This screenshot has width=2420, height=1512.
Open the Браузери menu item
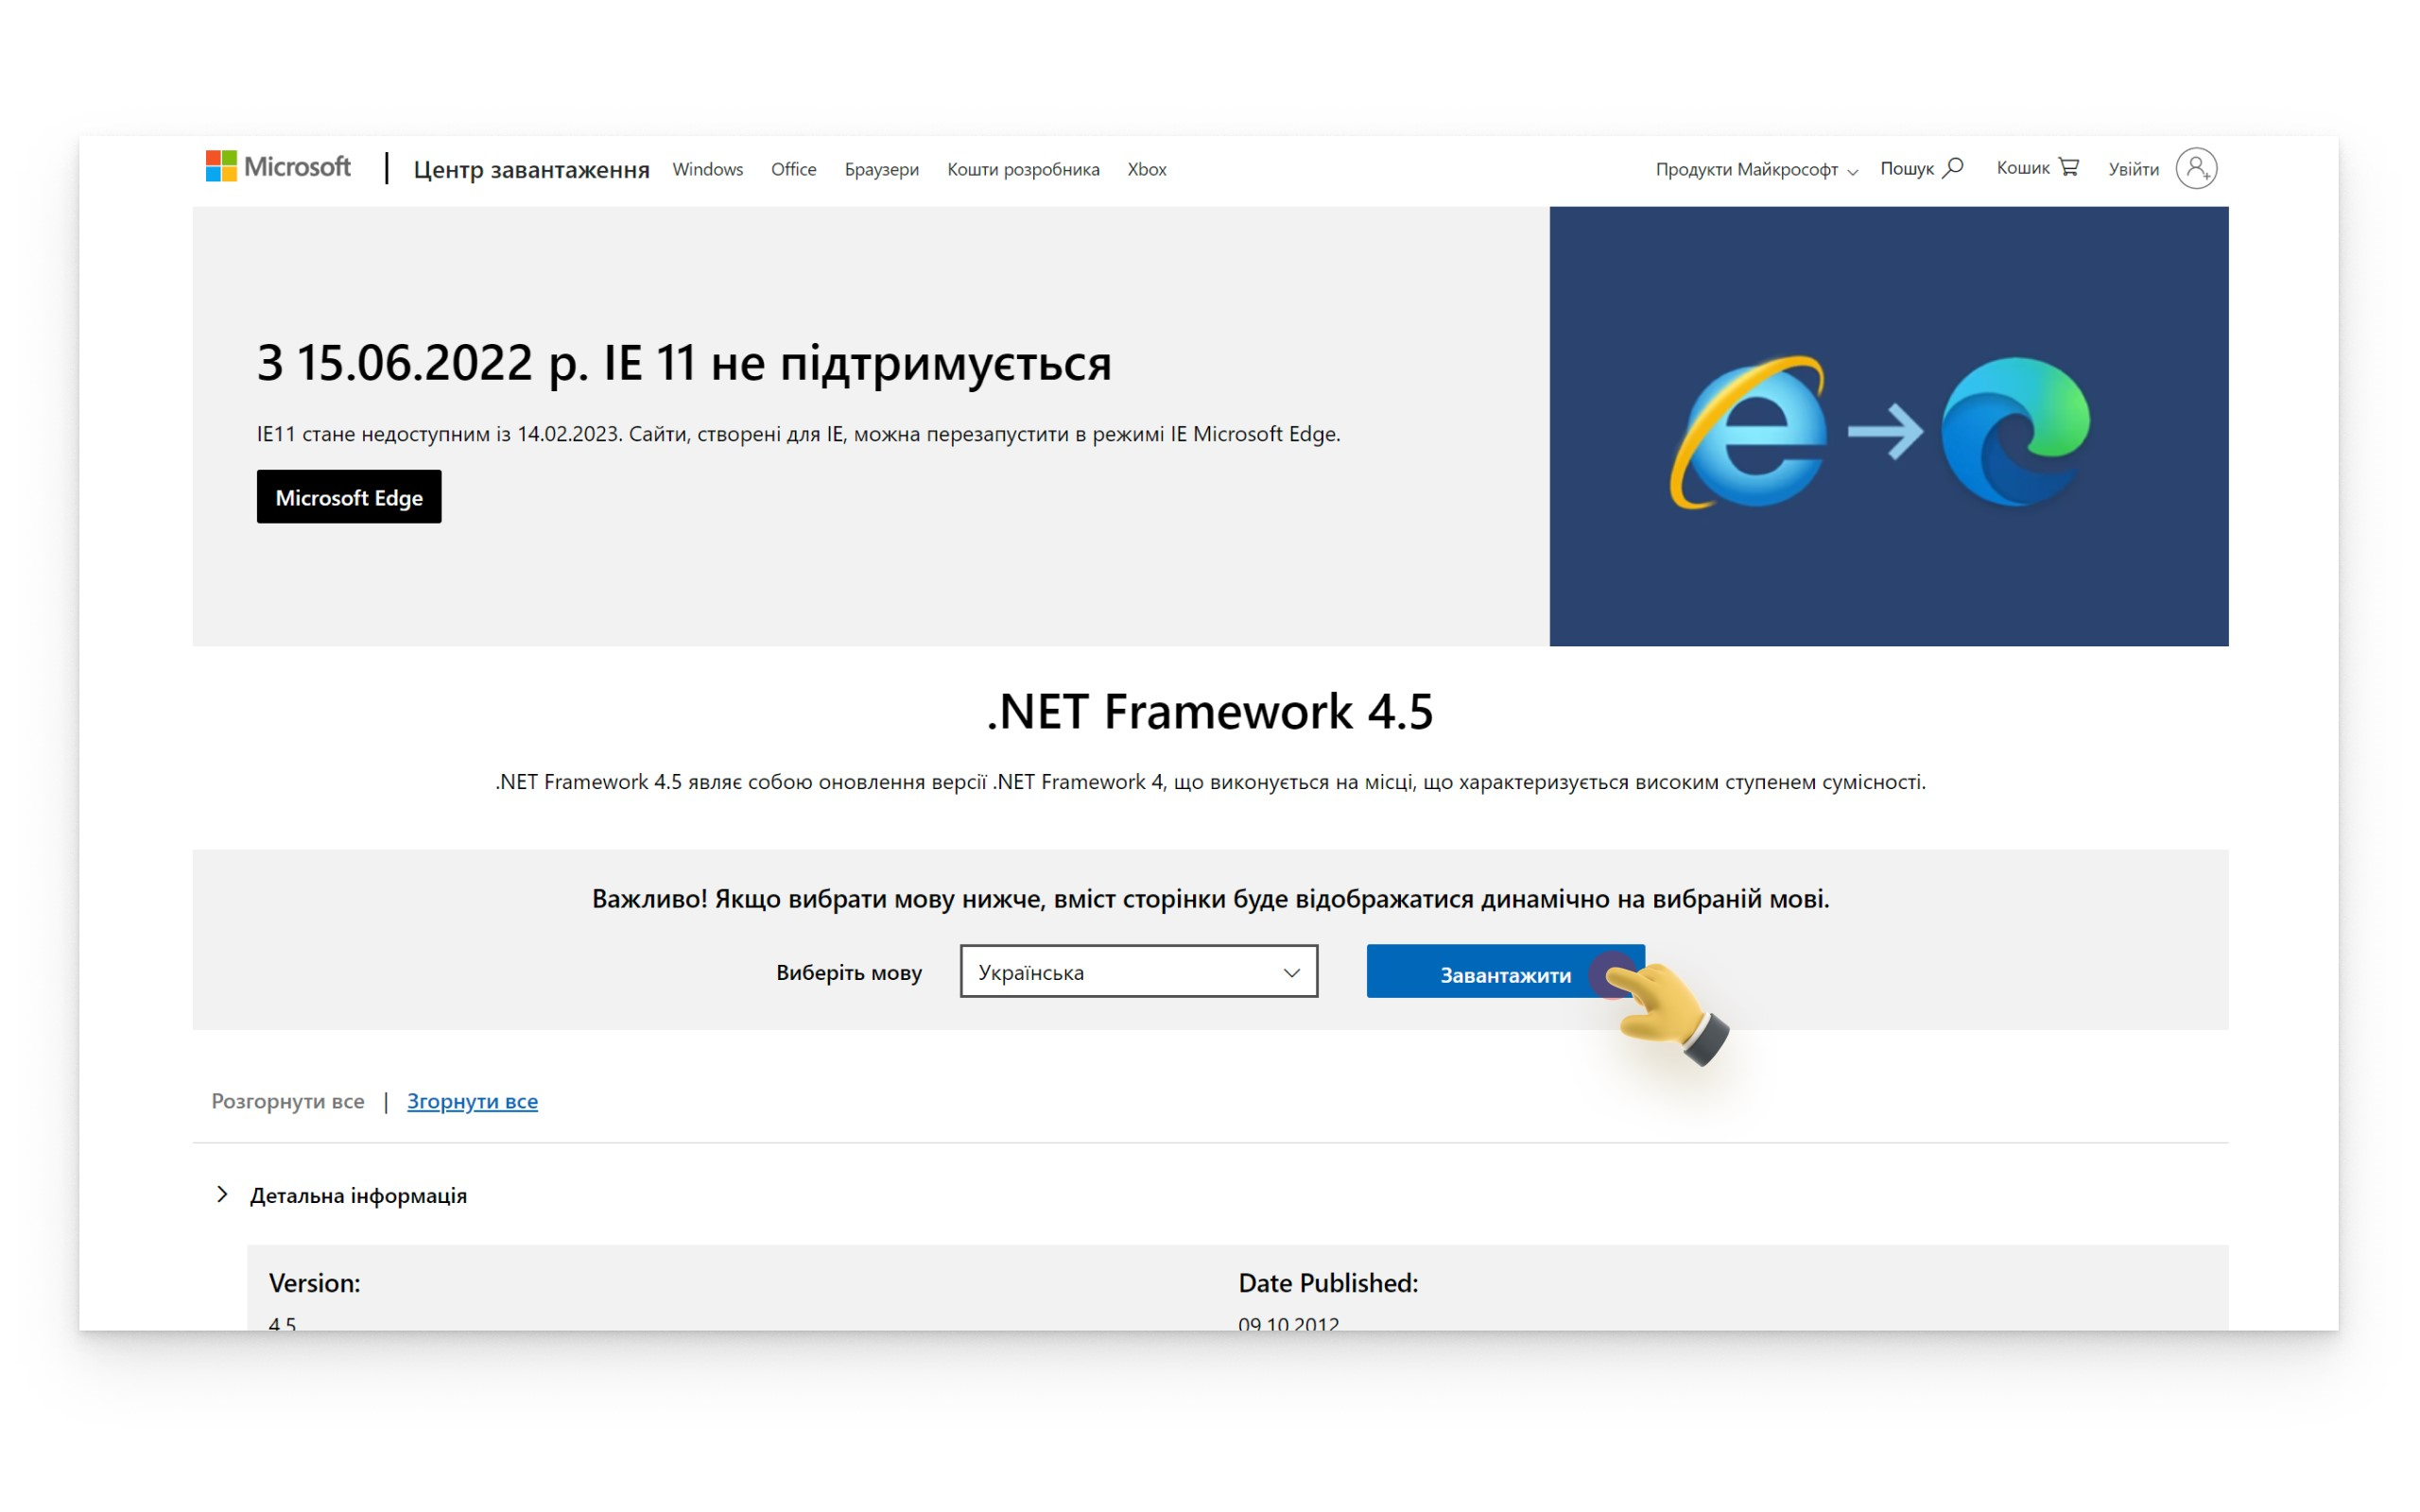(x=882, y=169)
